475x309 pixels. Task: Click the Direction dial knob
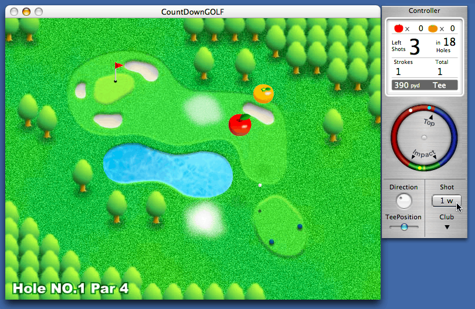(404, 201)
